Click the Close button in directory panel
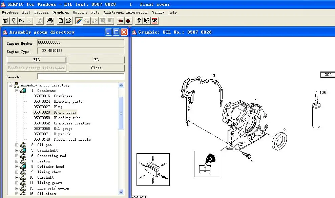 click(x=96, y=68)
